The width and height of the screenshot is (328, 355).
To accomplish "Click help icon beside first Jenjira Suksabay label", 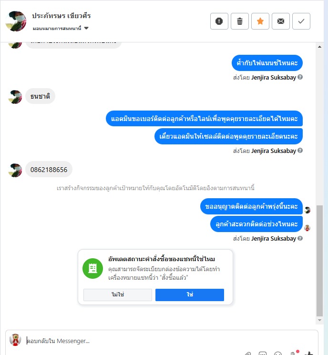I will (300, 77).
